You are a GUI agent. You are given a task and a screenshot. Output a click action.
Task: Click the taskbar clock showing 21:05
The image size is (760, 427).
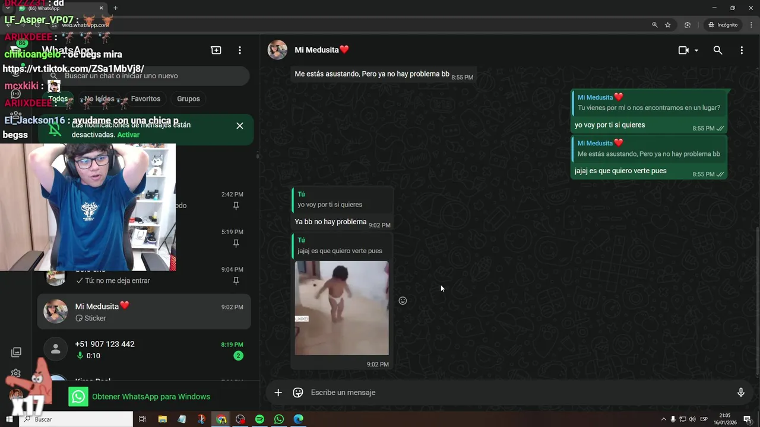pos(726,419)
